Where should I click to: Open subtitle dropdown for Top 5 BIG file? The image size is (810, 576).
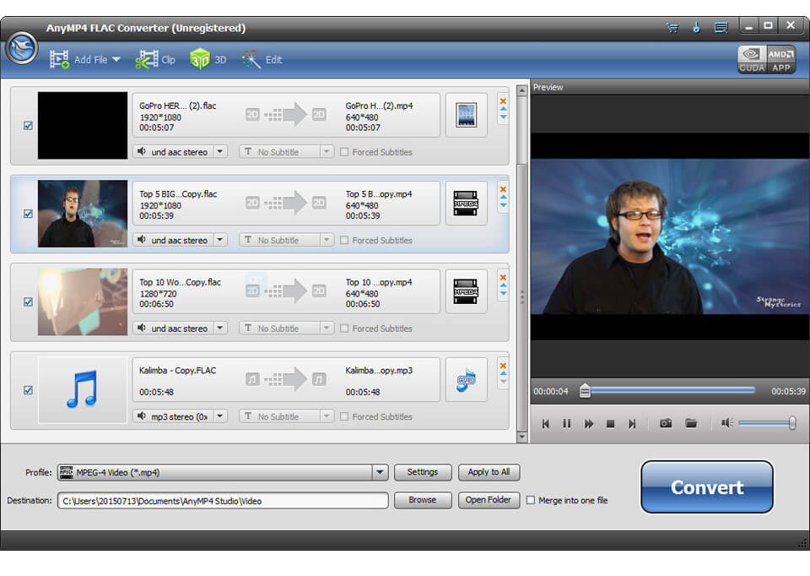tap(327, 240)
